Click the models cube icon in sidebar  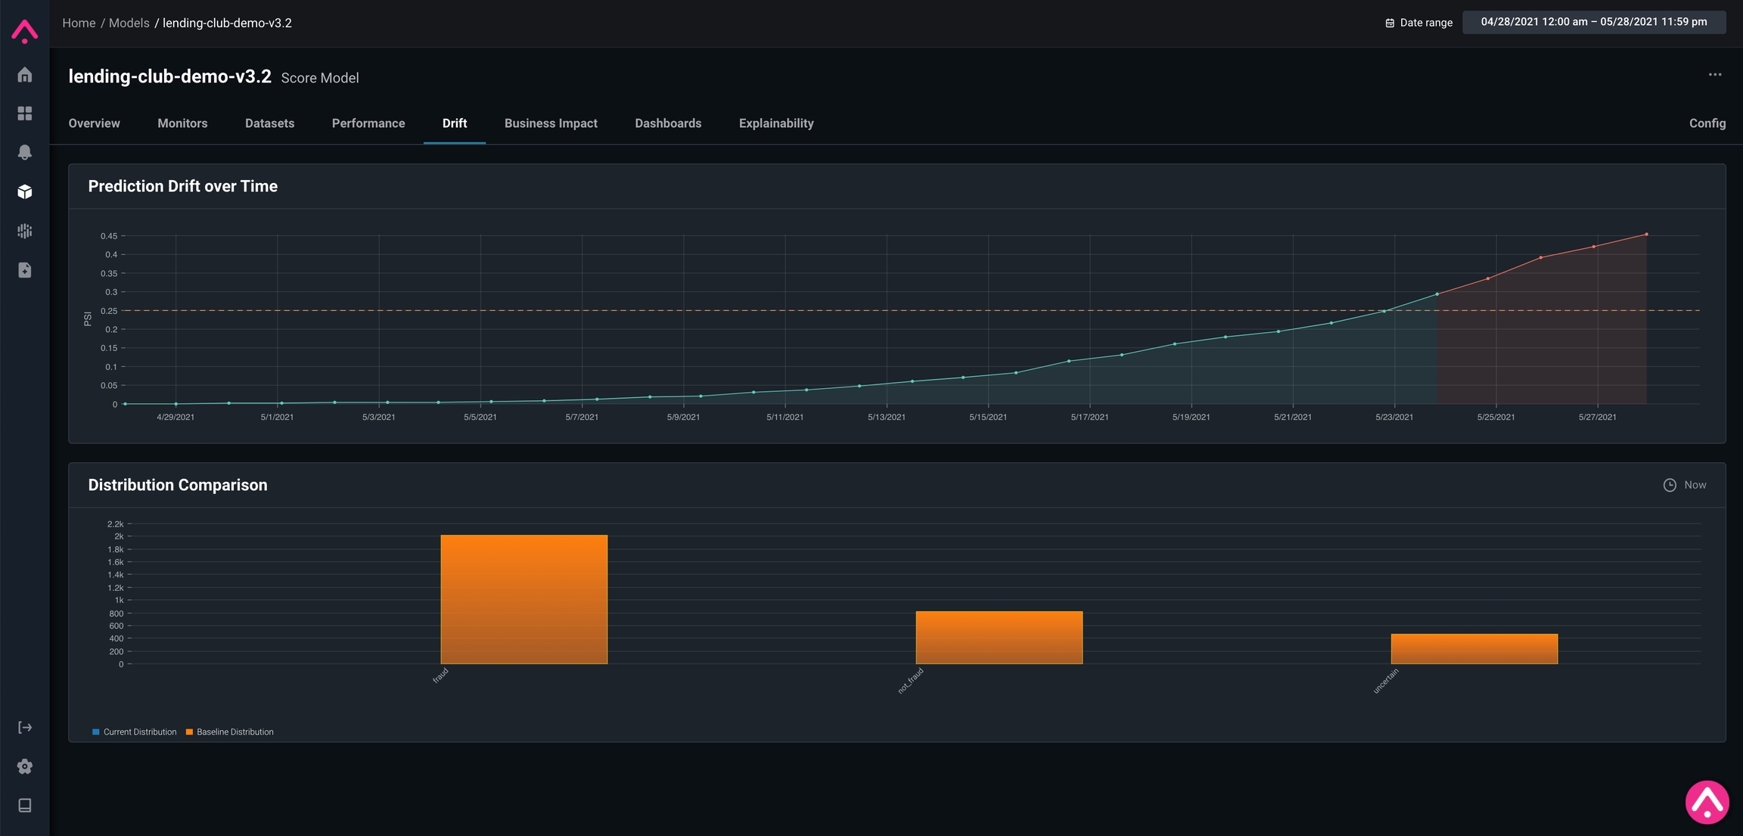coord(25,191)
